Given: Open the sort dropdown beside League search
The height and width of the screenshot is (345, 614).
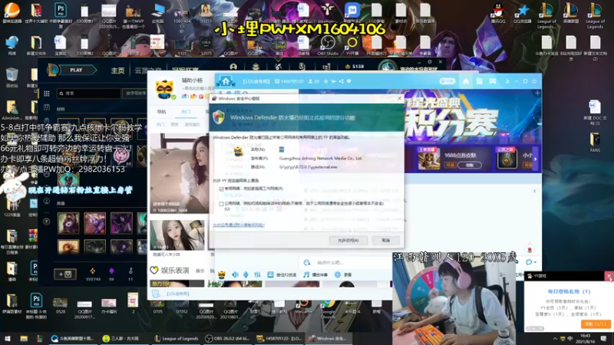Looking at the screenshot, I should [x=134, y=94].
